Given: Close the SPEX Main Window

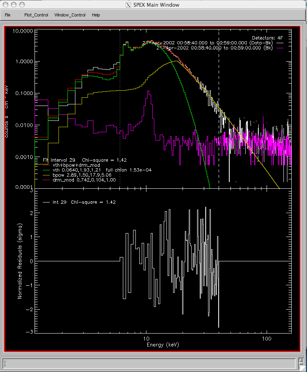Looking at the screenshot, I should [x=5, y=5].
